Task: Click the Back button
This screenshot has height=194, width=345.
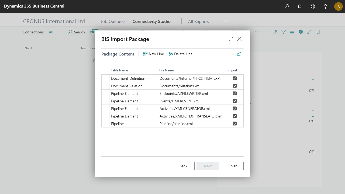Action: [x=183, y=166]
